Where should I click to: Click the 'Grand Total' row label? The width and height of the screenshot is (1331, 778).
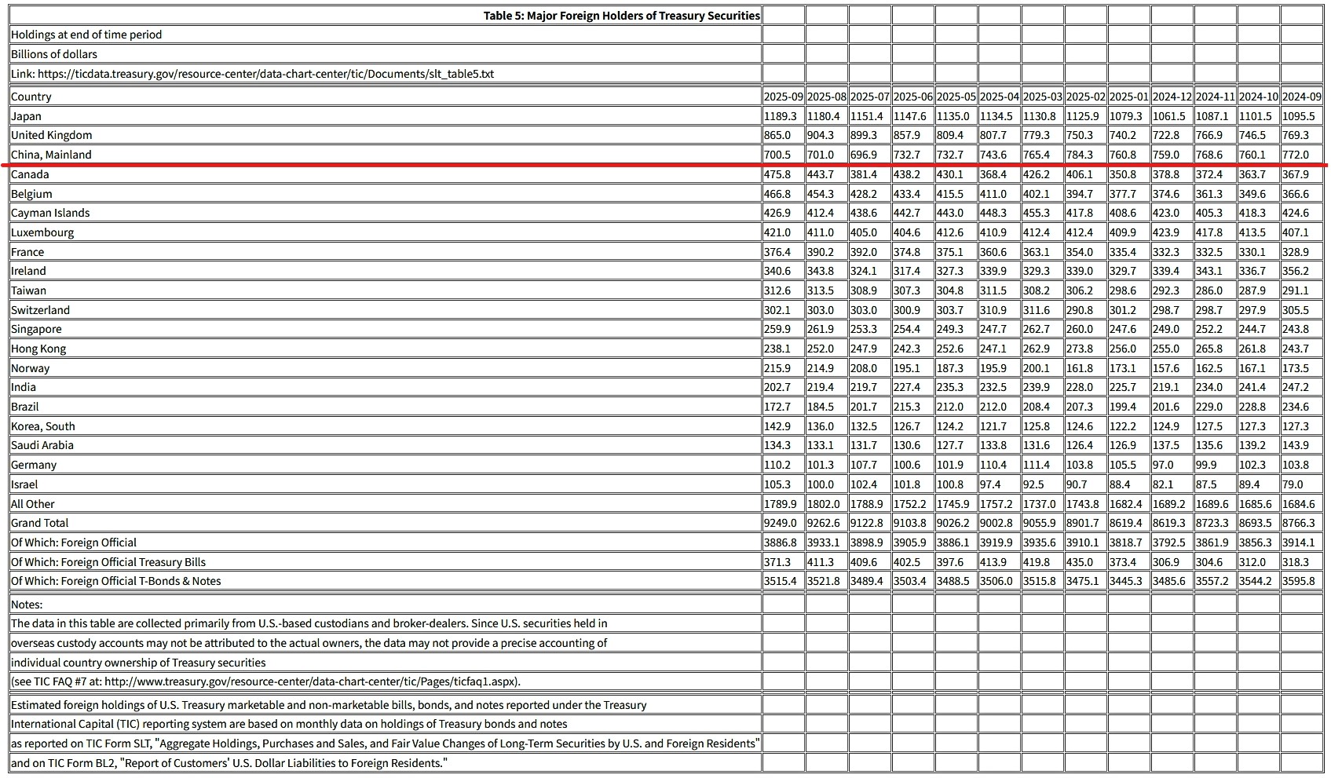pos(39,523)
